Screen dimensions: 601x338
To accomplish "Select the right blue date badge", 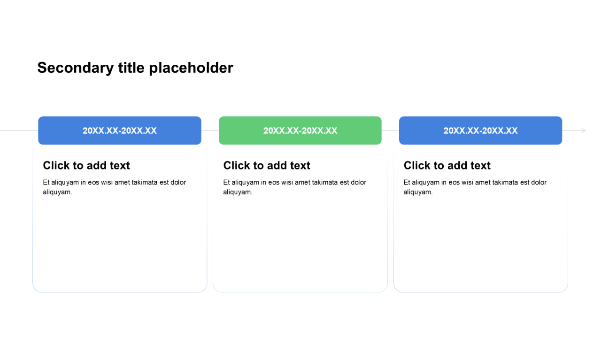I will [x=480, y=131].
